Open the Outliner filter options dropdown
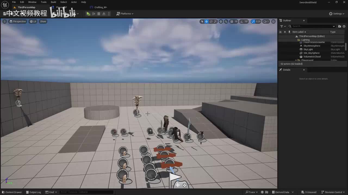The width and height of the screenshot is (348, 195). point(283,26)
